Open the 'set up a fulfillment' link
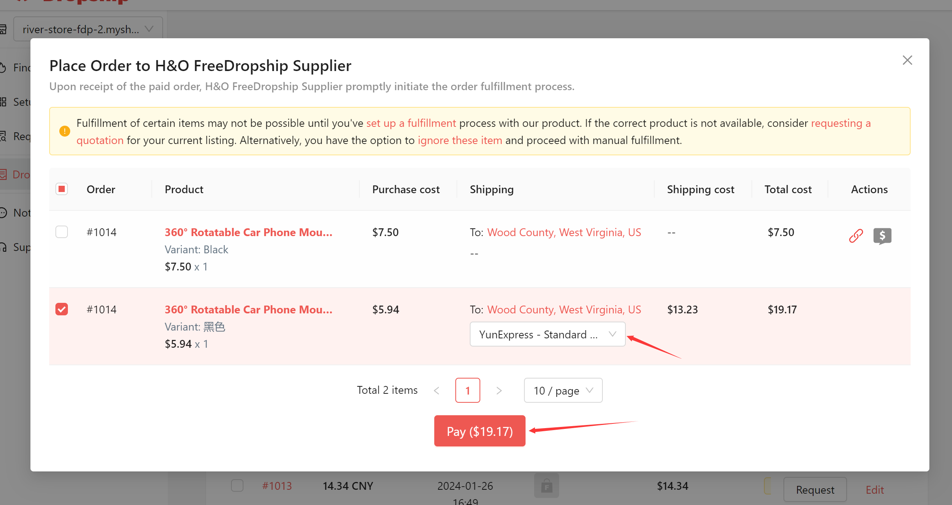The height and width of the screenshot is (505, 952). pos(411,123)
